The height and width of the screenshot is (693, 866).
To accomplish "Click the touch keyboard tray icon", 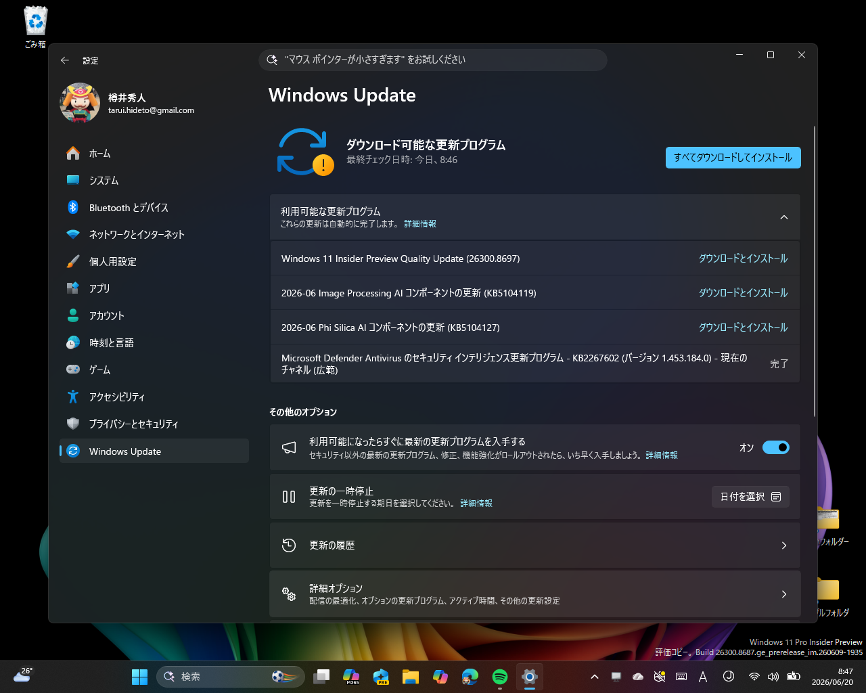I will (x=681, y=677).
